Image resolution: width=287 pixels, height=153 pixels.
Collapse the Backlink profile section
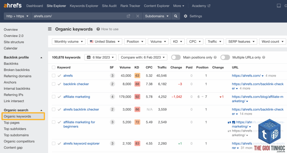[x=41, y=58]
